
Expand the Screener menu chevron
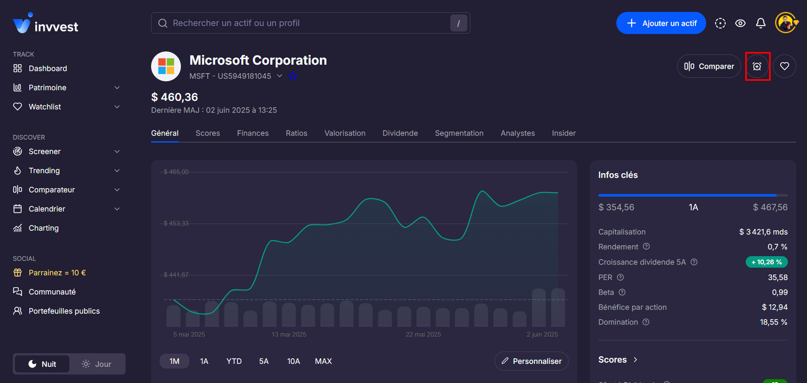click(117, 151)
